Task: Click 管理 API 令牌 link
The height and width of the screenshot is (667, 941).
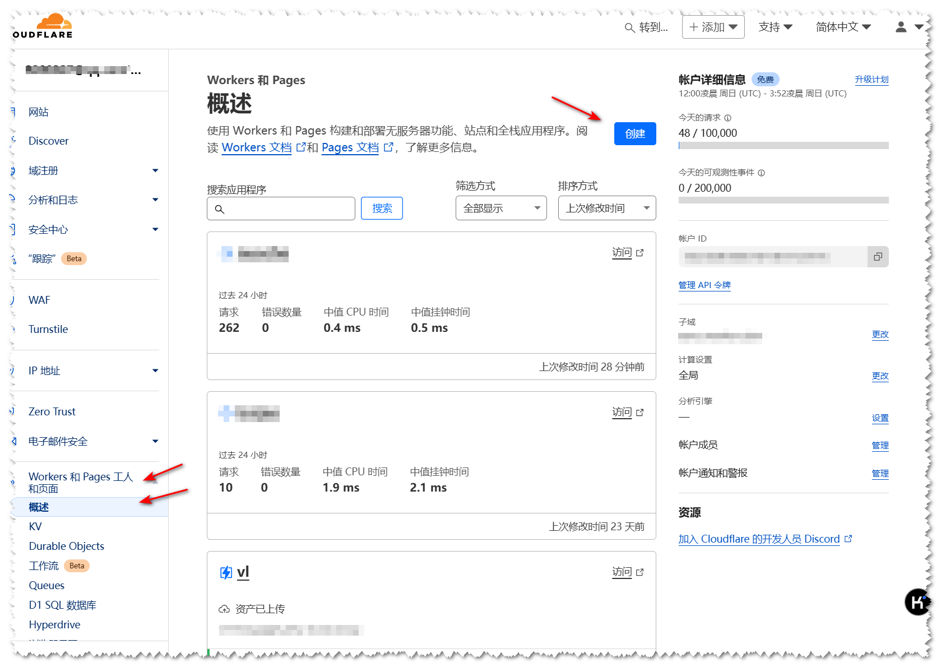Action: click(x=704, y=285)
